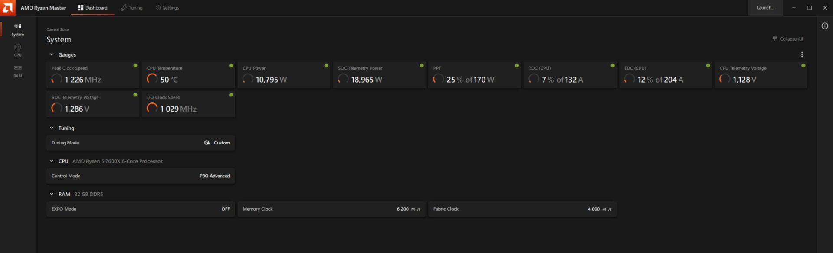Click the info icon at top right
The height and width of the screenshot is (253, 833).
point(825,26)
